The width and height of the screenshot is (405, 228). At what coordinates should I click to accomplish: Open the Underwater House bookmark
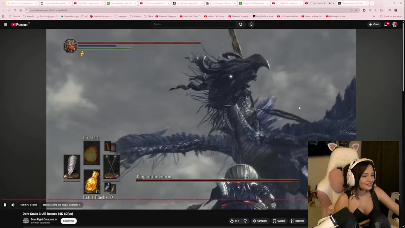point(336,16)
